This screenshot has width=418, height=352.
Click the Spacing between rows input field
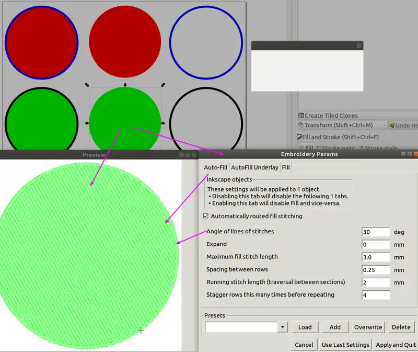pos(376,270)
